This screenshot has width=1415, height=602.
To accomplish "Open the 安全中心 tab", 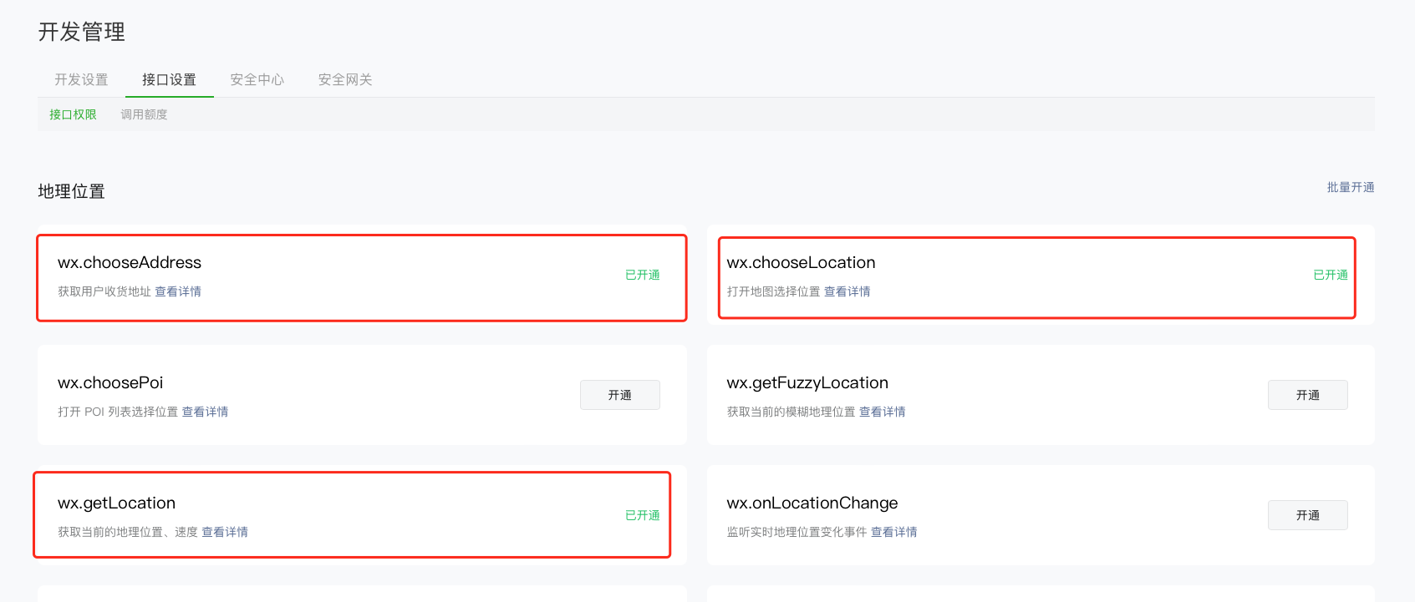I will pyautogui.click(x=257, y=80).
